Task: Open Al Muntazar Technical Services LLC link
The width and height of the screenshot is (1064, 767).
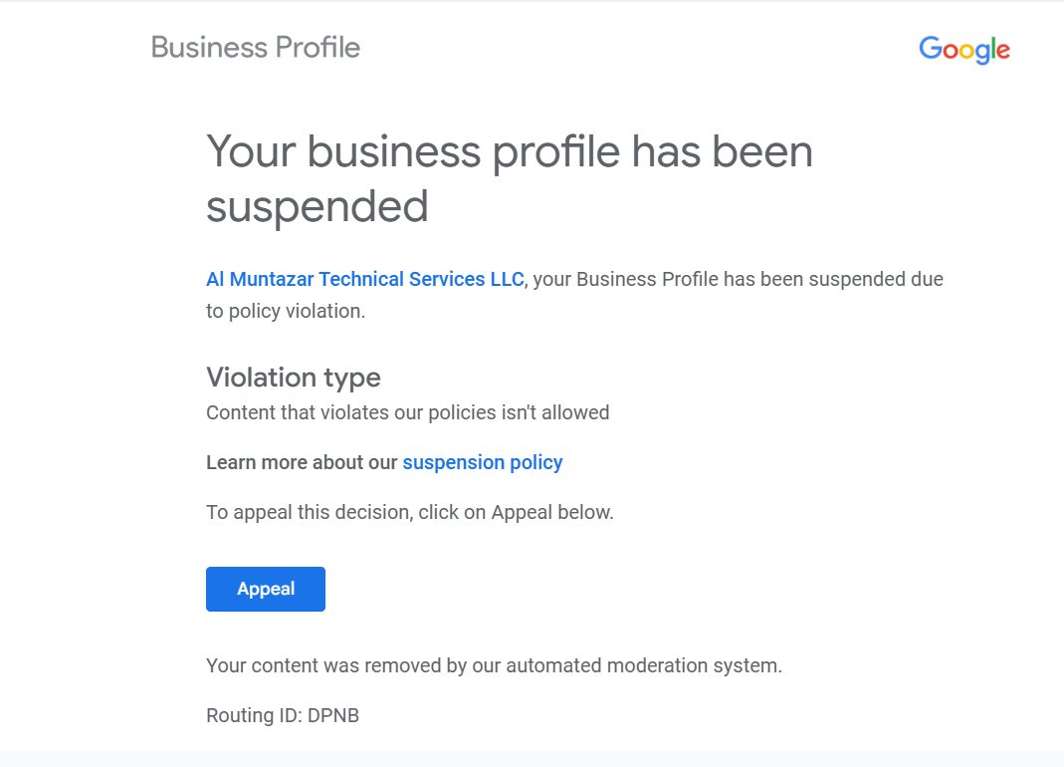Action: coord(365,279)
